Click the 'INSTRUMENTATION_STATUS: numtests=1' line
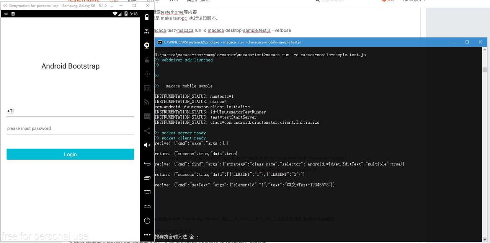This screenshot has width=490, height=243. point(194,97)
